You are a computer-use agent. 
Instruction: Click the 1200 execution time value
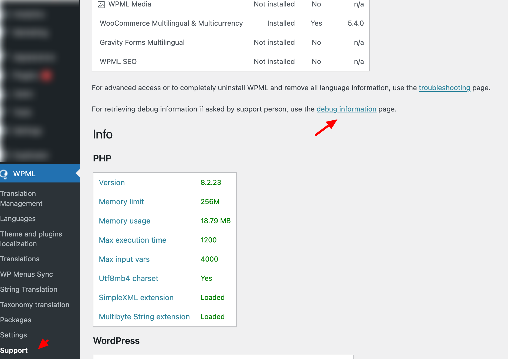pyautogui.click(x=208, y=240)
